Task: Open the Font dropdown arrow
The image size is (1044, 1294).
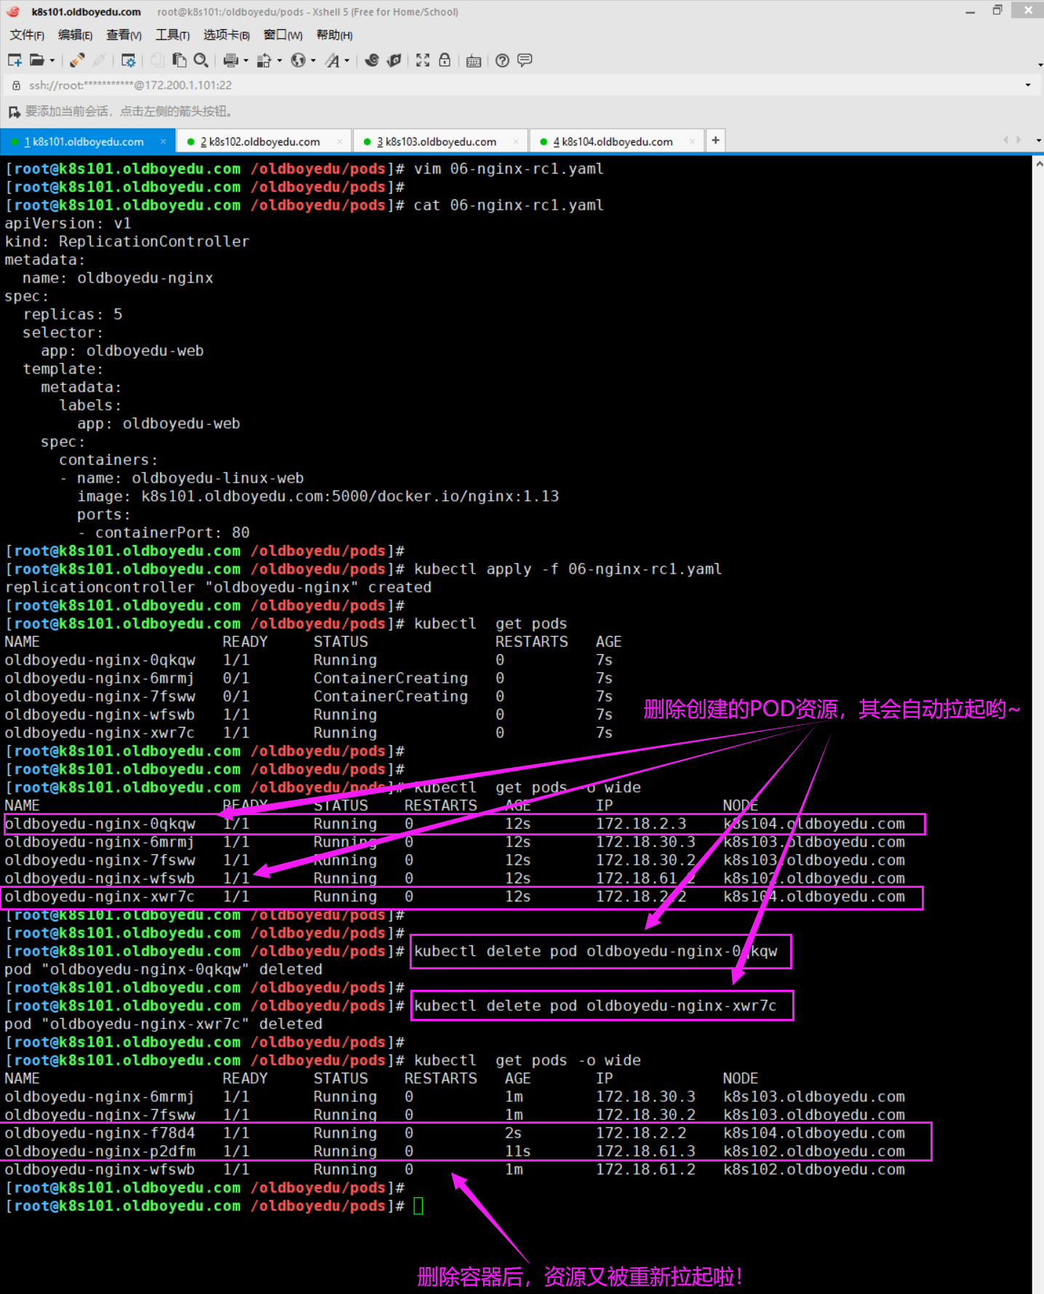Action: (x=347, y=60)
